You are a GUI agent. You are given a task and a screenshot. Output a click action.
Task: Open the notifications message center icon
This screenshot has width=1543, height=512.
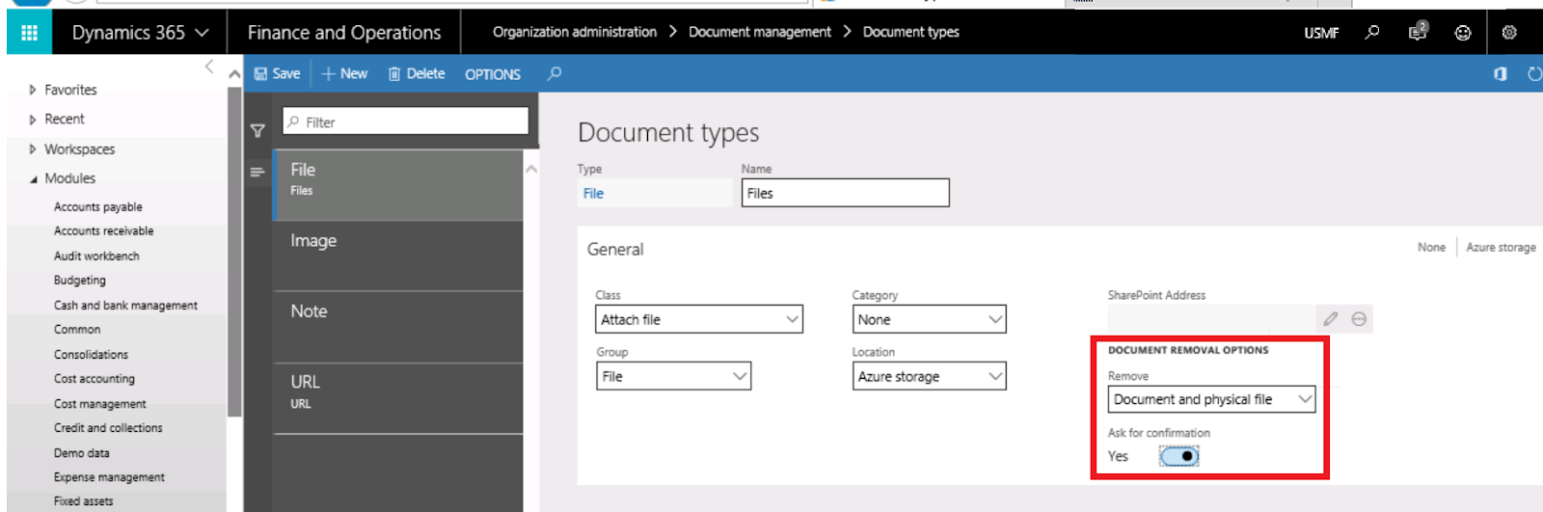(1418, 32)
